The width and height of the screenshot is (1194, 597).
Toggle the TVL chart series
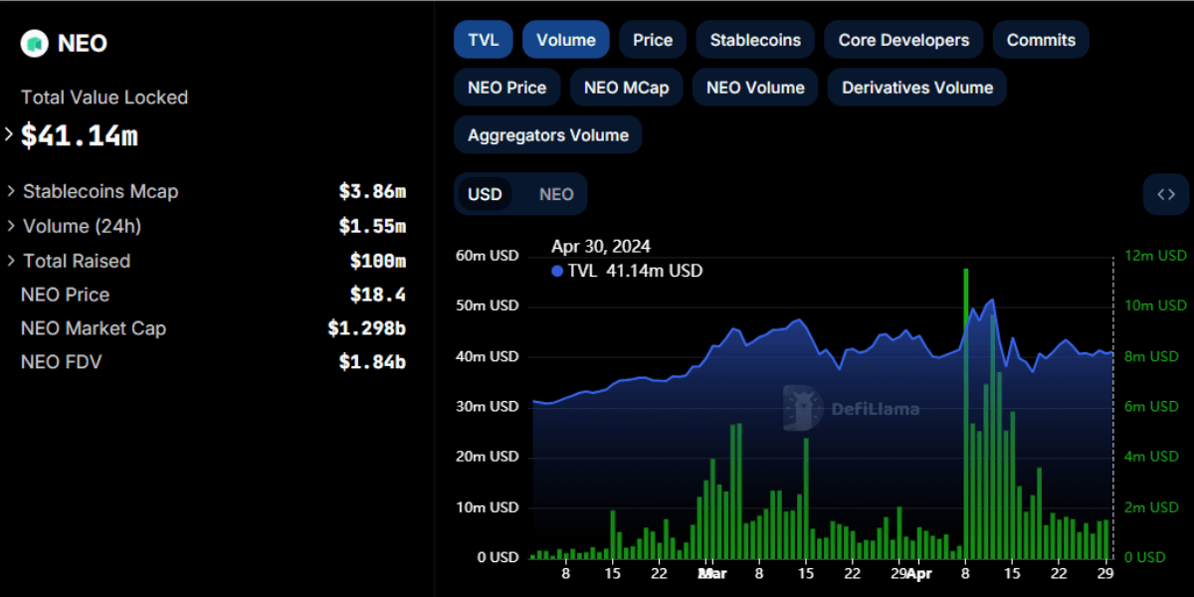pos(484,41)
